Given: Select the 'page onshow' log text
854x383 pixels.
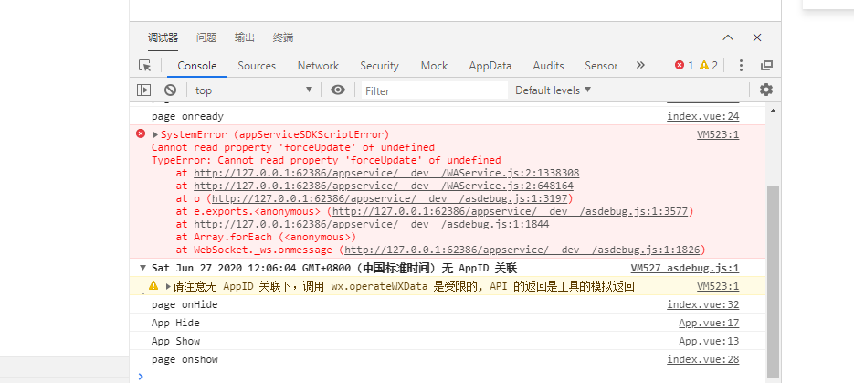Looking at the screenshot, I should [185, 359].
